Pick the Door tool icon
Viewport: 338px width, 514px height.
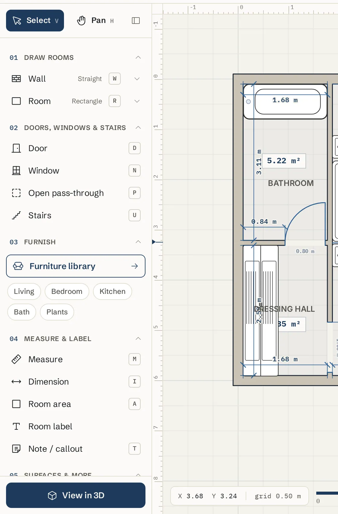point(16,148)
